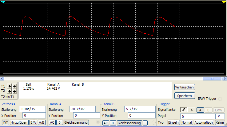Toggle the ERW Trigger radio button
This screenshot has width=227, height=127.
(x=220, y=99)
